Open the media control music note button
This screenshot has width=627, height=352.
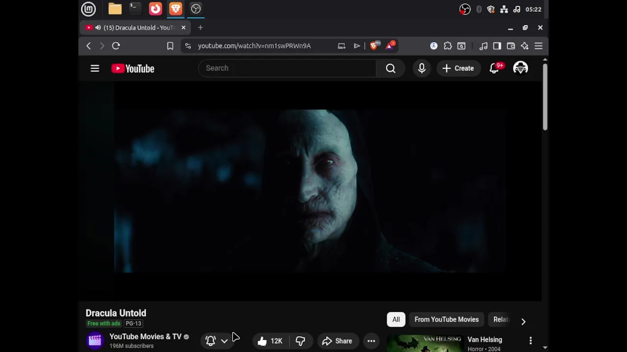pos(483,46)
